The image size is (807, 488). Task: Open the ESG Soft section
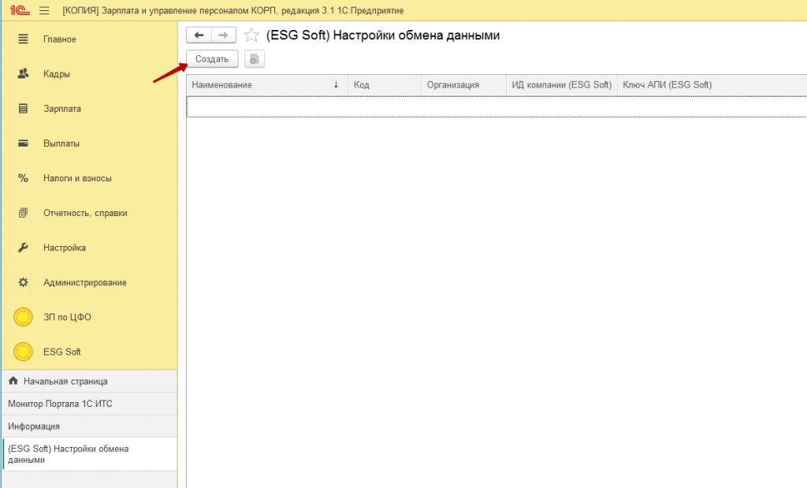[61, 352]
